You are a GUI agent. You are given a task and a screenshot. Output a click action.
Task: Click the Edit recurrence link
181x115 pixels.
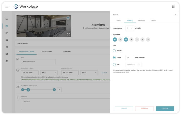(104, 73)
